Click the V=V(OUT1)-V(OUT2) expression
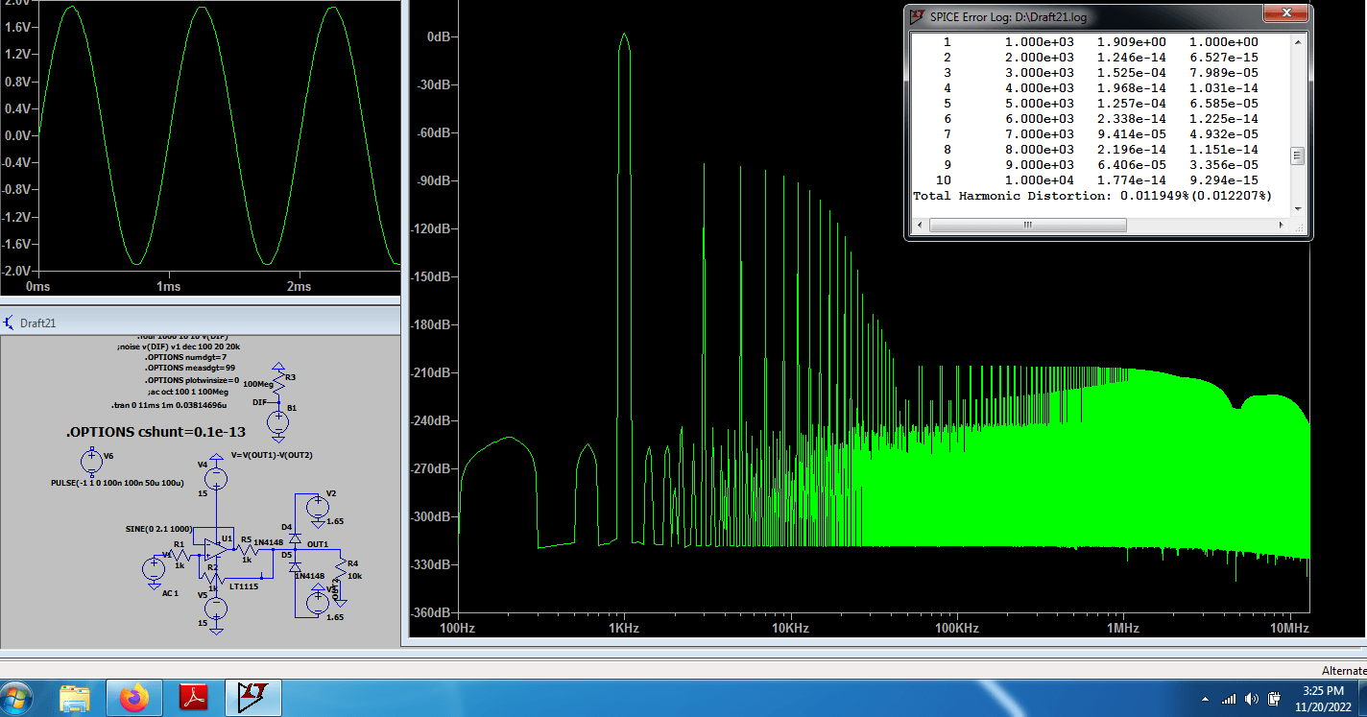1367x717 pixels. (272, 455)
